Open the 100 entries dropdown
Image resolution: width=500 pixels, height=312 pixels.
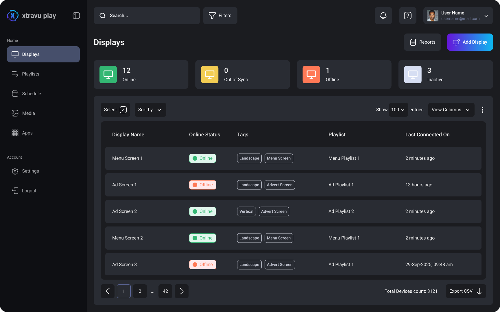pyautogui.click(x=398, y=110)
